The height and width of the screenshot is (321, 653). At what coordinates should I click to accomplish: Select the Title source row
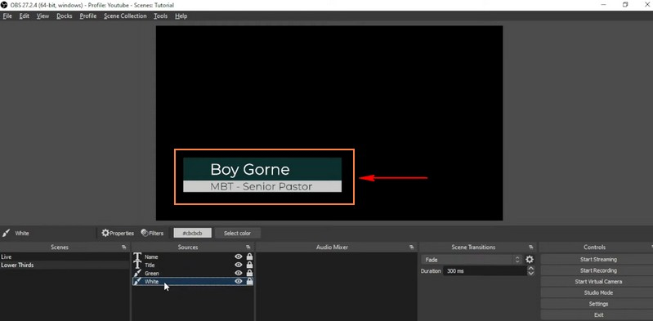pos(193,265)
